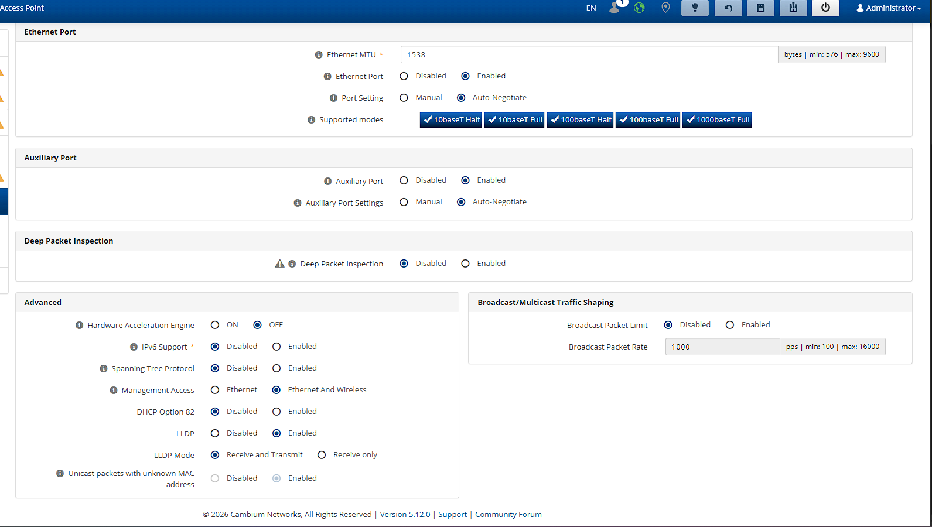Screen dimensions: 932x527
Task: Toggle the 10baseT Full supported mode
Action: pyautogui.click(x=514, y=119)
